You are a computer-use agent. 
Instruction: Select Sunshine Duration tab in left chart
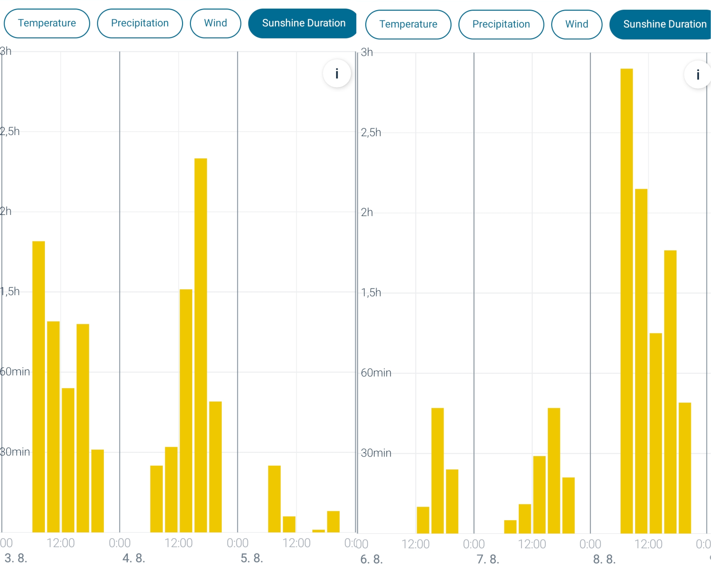tap(303, 23)
